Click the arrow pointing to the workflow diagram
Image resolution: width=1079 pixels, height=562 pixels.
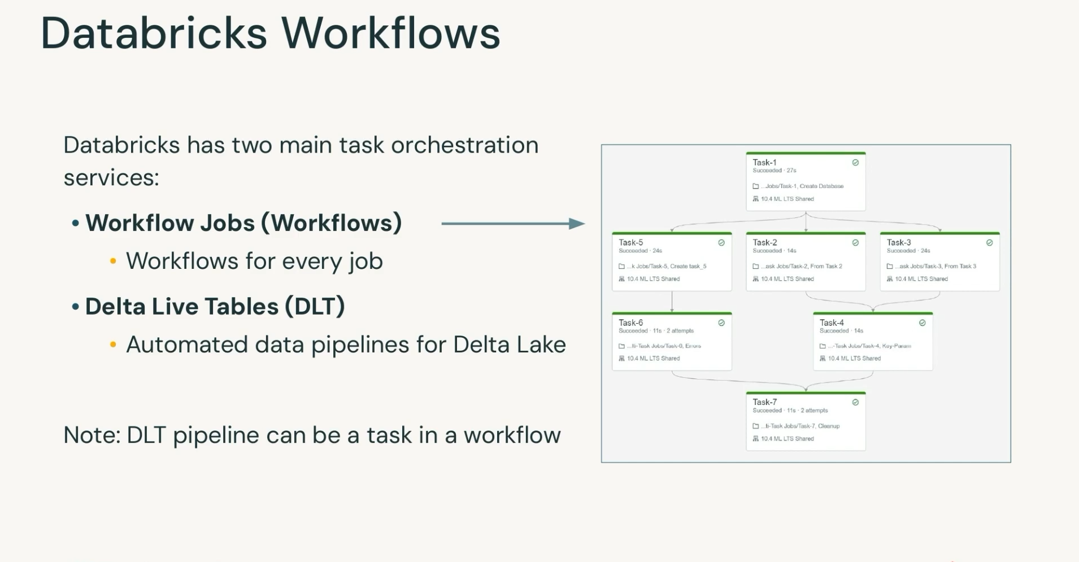[512, 224]
